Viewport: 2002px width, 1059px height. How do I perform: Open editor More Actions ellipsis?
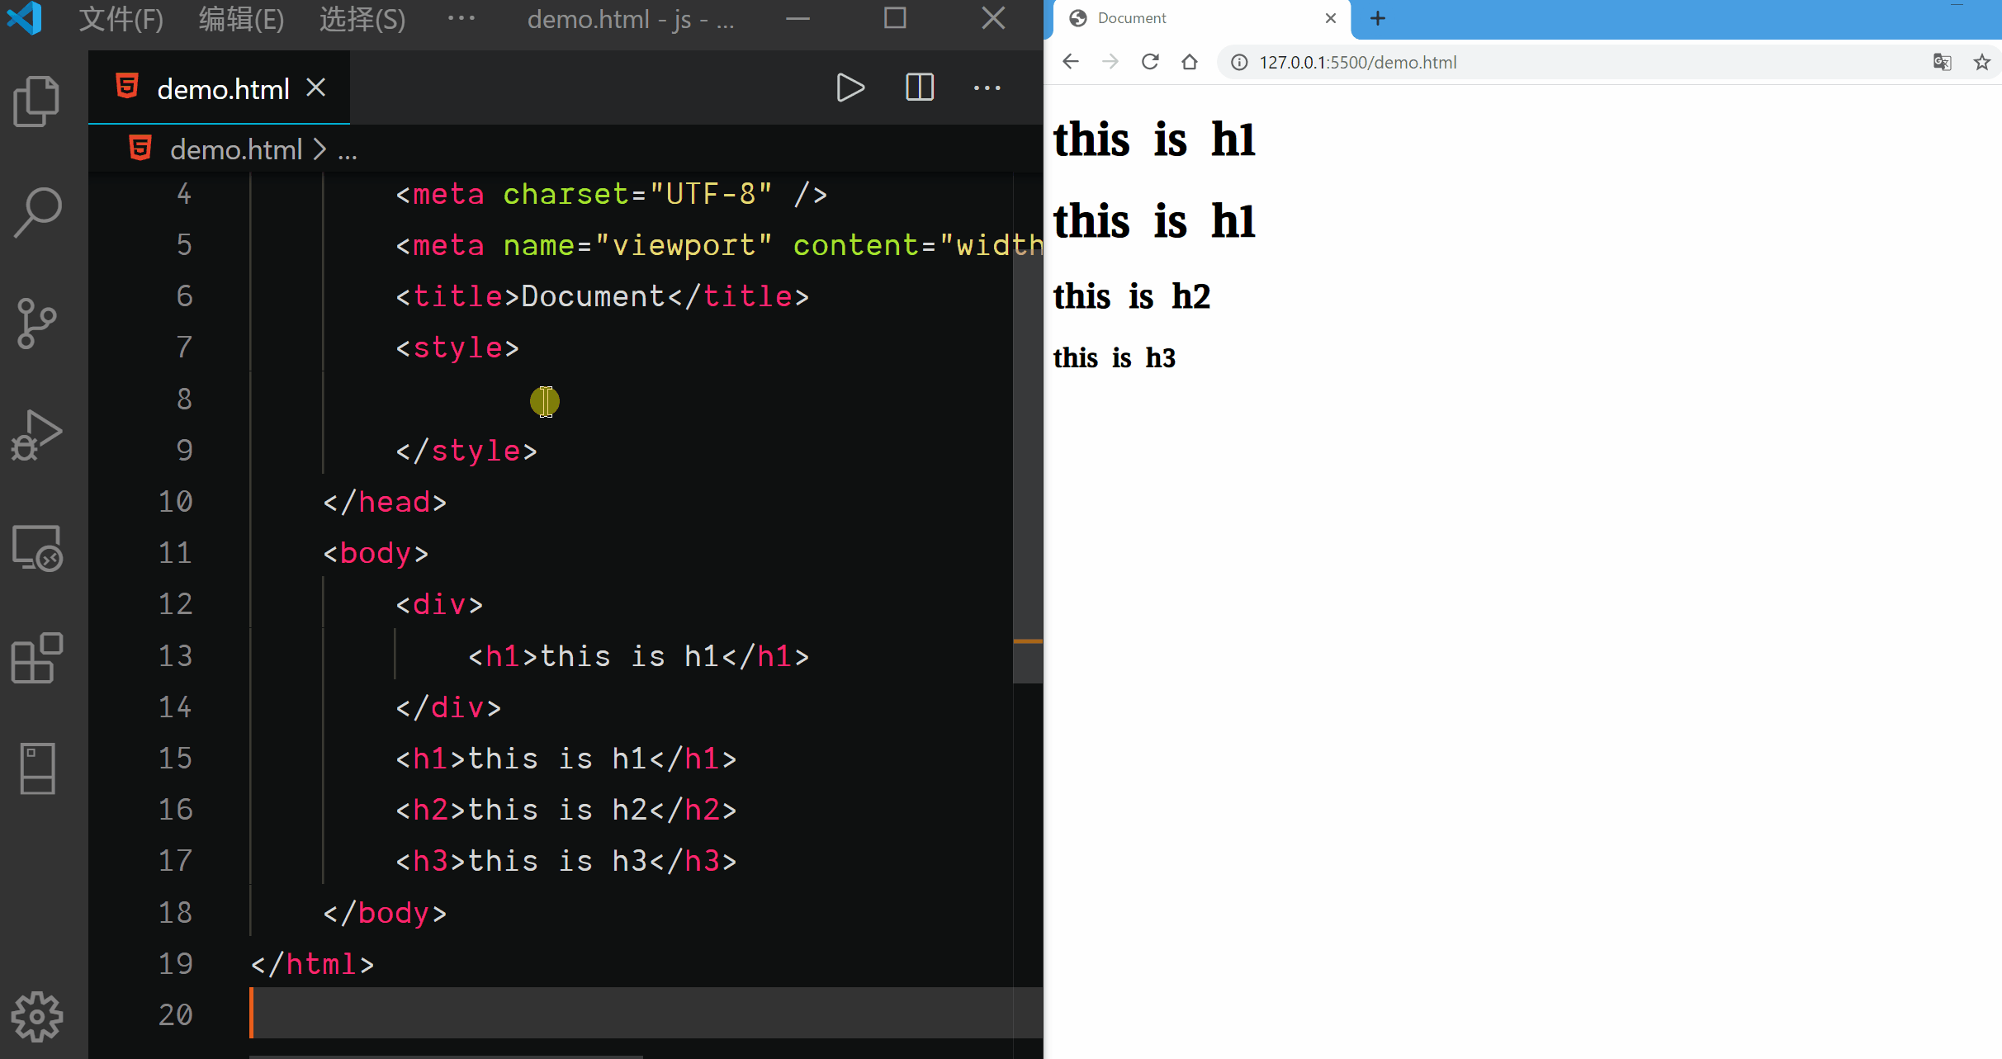point(987,87)
